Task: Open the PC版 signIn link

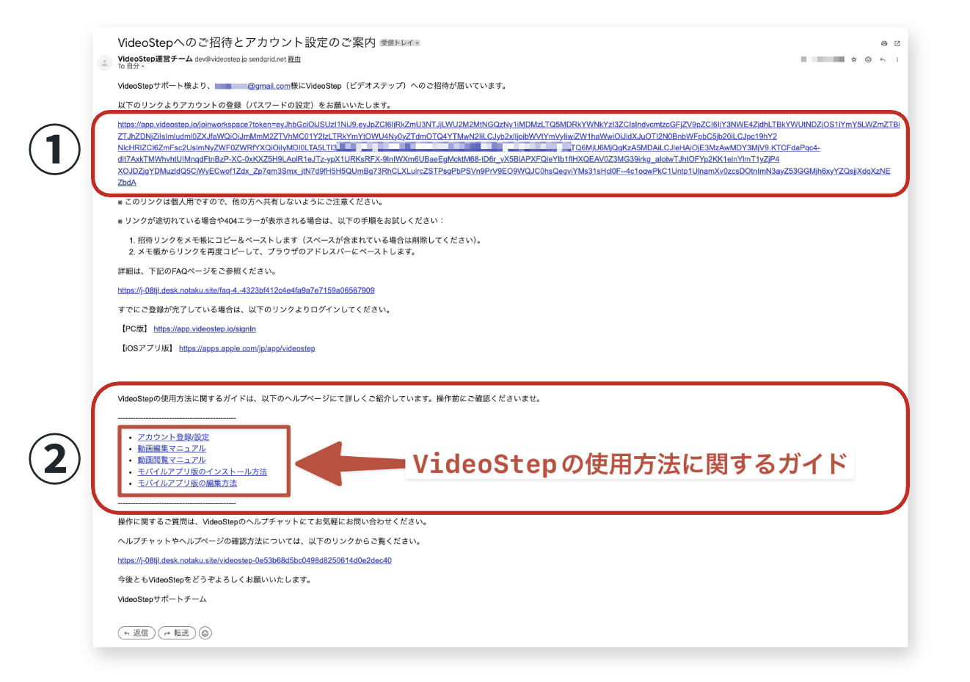Action: [205, 329]
